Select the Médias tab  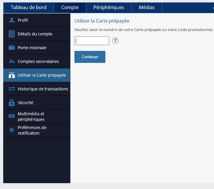click(x=147, y=8)
